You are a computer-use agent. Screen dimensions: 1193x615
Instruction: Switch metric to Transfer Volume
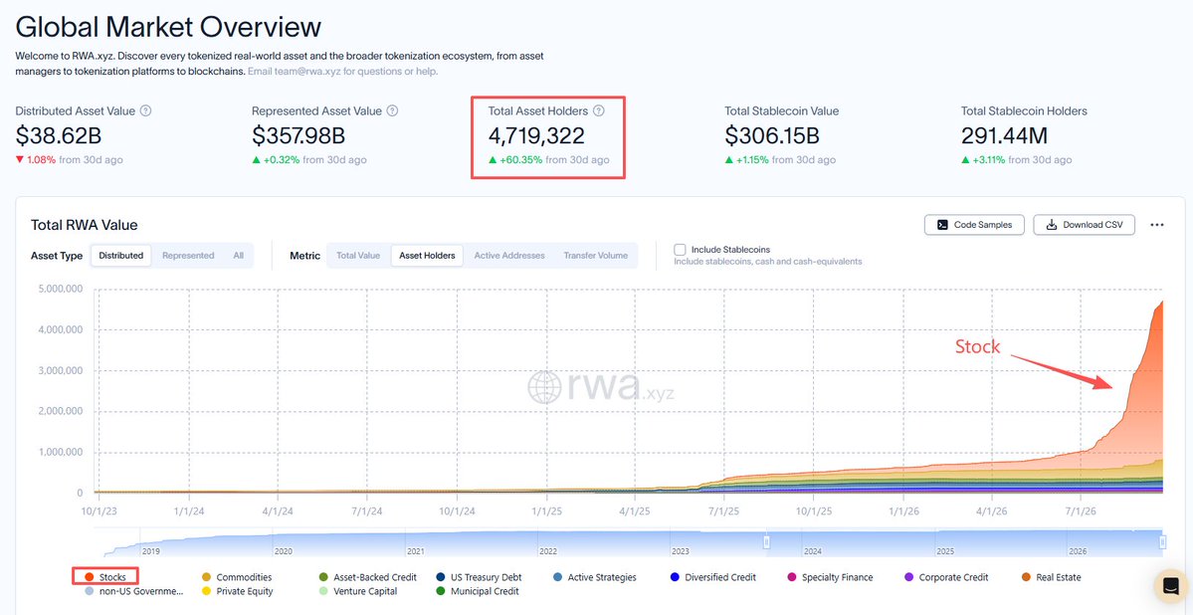[x=596, y=256]
